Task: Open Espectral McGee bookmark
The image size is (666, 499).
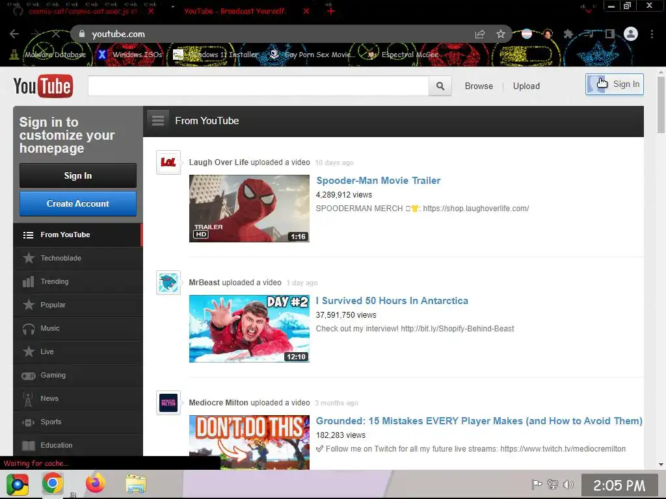Action: tap(403, 55)
